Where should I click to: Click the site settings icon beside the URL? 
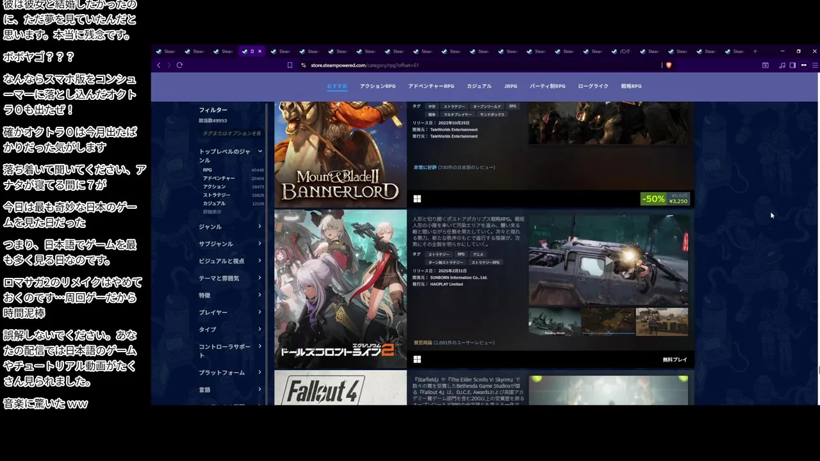coord(303,65)
